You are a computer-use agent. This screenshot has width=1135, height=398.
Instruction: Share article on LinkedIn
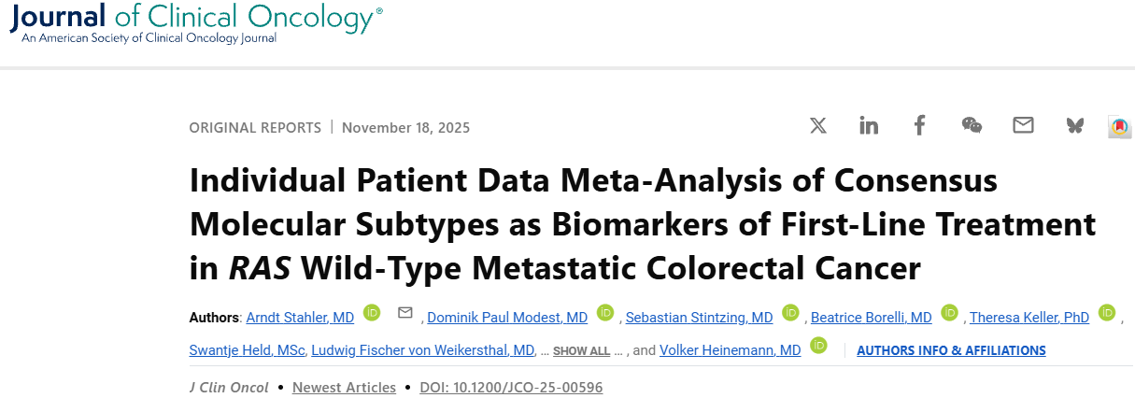click(869, 125)
